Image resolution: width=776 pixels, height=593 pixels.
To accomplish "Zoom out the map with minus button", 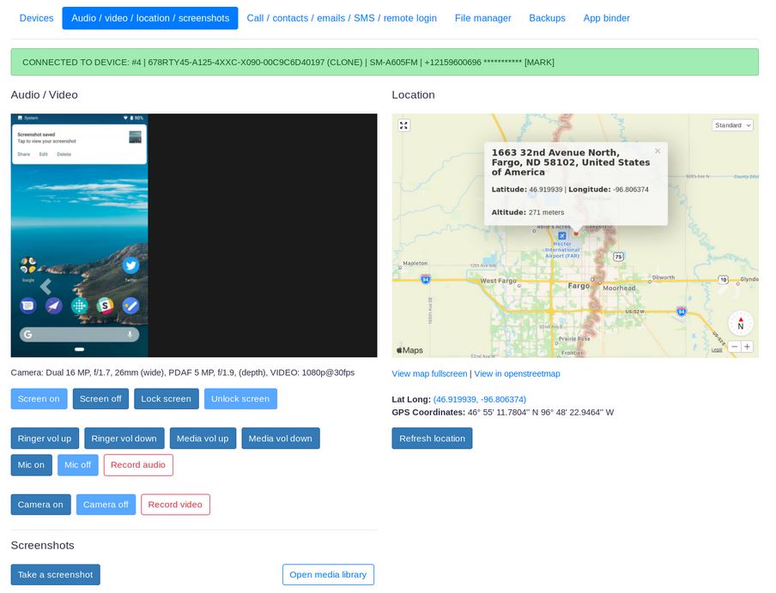I will (735, 347).
